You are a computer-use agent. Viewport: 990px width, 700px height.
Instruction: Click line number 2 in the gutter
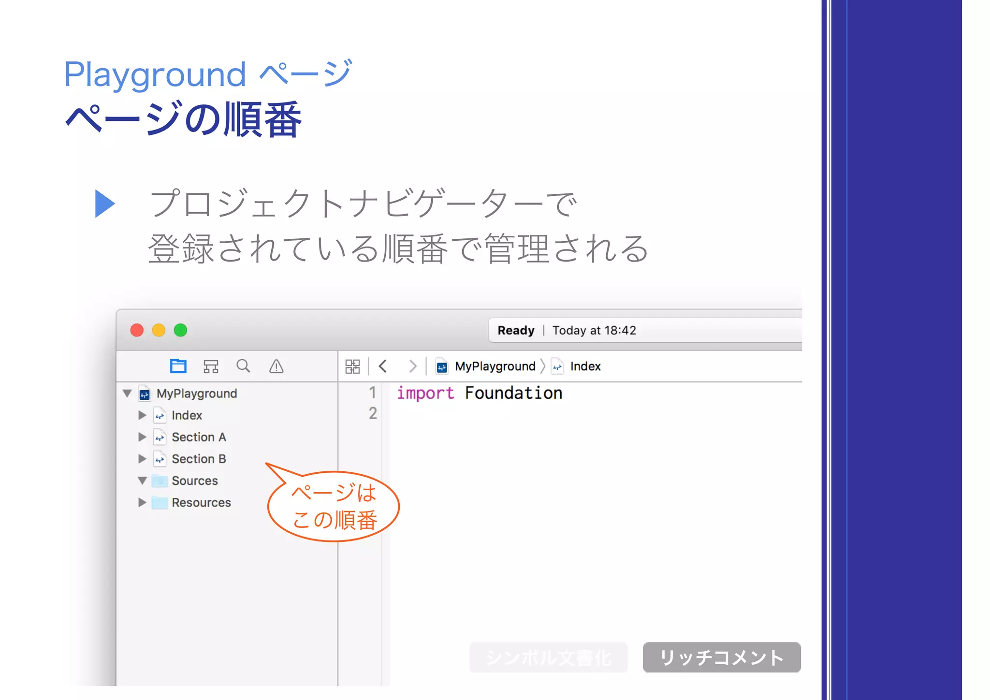(x=373, y=413)
